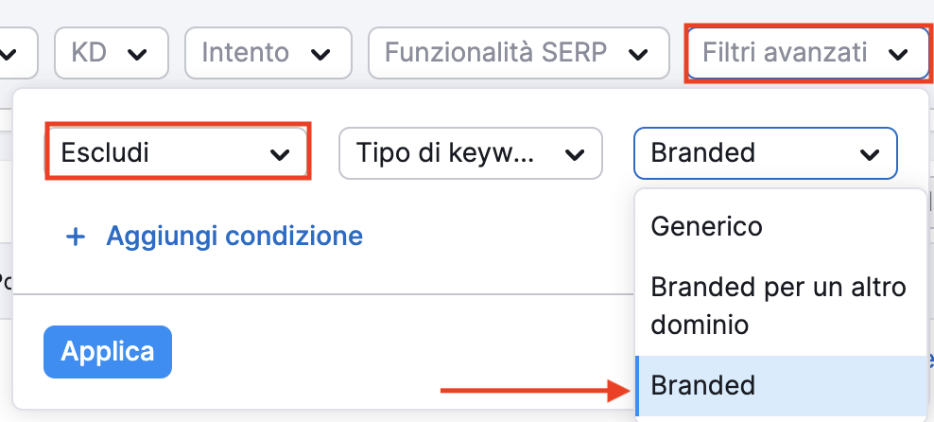934x422 pixels.
Task: Click the plus icon before Aggiungi condizione
Action: pos(76,236)
